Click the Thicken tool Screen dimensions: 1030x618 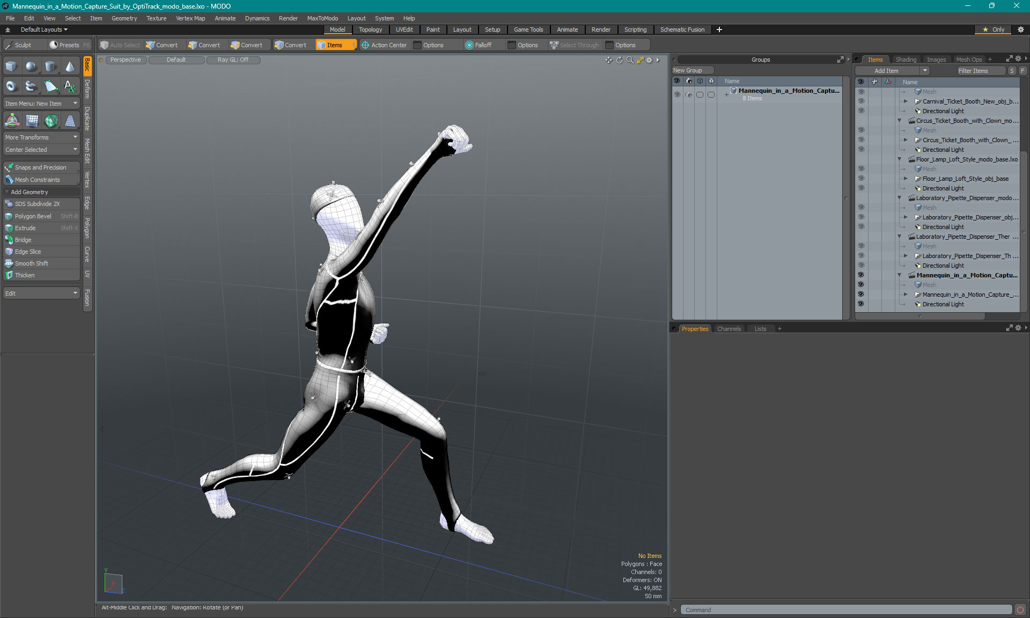tap(25, 275)
